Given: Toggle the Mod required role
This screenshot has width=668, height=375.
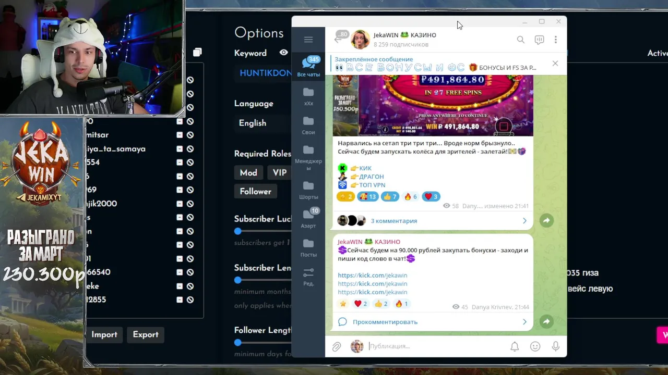Looking at the screenshot, I should pyautogui.click(x=248, y=172).
